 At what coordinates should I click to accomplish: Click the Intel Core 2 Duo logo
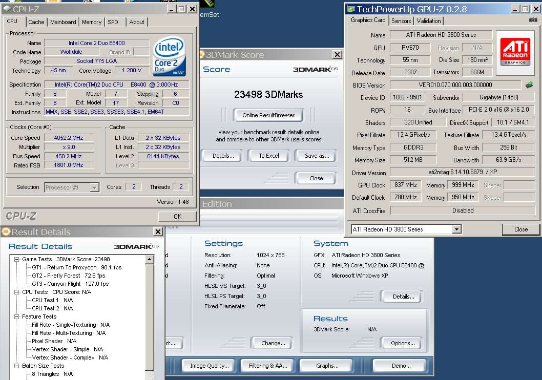(x=170, y=56)
